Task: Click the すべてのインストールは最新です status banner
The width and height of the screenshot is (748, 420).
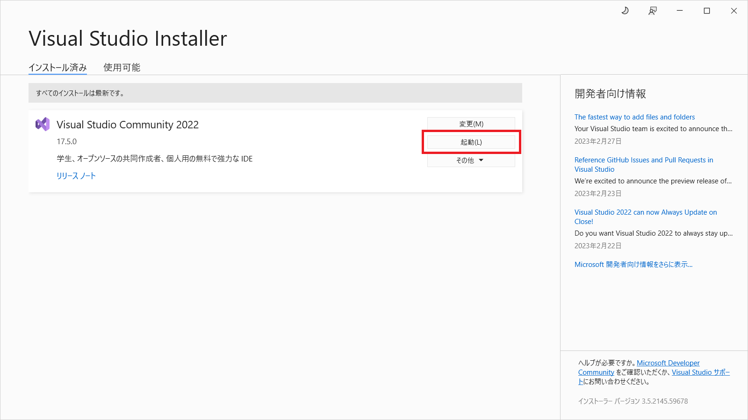Action: tap(275, 93)
